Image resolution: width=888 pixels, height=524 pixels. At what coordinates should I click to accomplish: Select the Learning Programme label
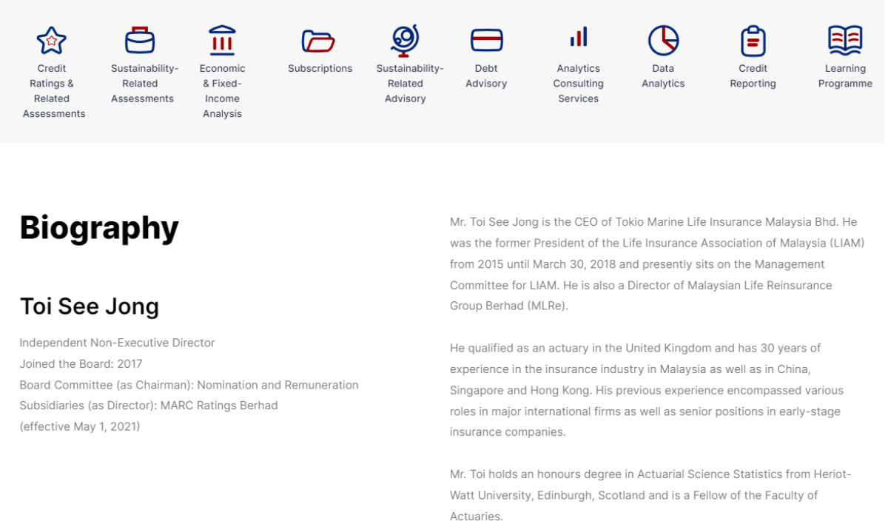pos(845,76)
